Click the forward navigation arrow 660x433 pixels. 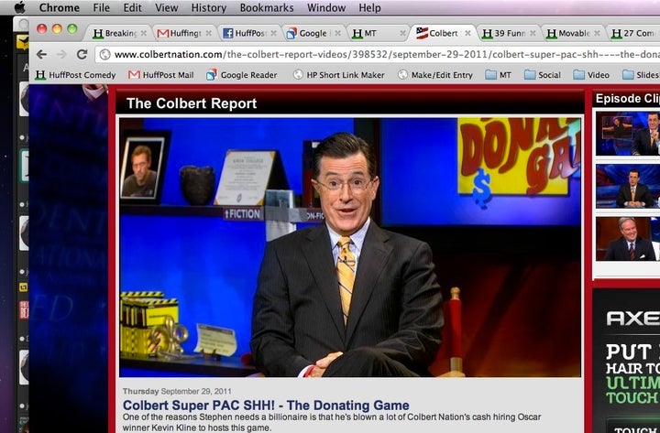pyautogui.click(x=61, y=54)
